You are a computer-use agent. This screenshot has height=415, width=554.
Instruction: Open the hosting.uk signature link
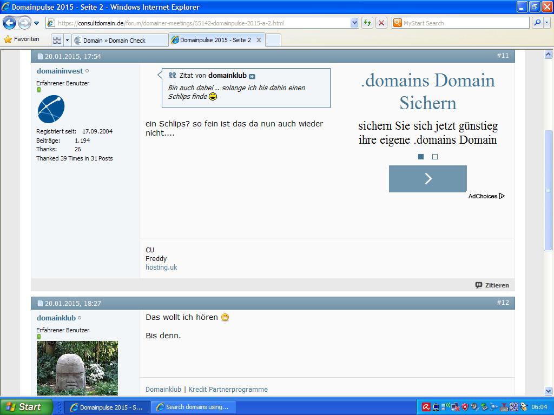[x=161, y=267]
